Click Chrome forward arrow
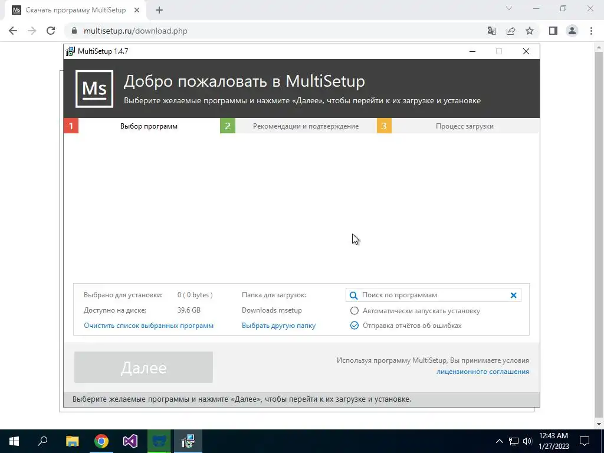Image resolution: width=604 pixels, height=453 pixels. (32, 31)
